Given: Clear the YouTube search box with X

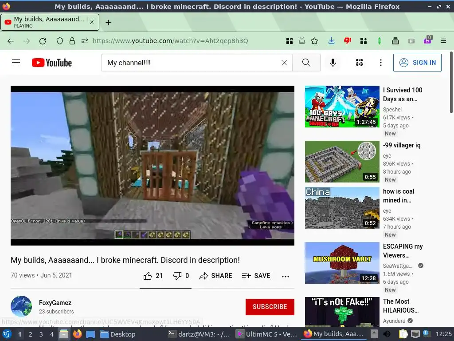Looking at the screenshot, I should click(284, 63).
